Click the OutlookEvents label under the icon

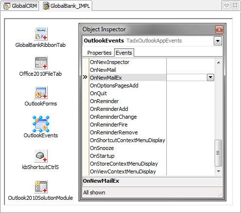pos(40,135)
